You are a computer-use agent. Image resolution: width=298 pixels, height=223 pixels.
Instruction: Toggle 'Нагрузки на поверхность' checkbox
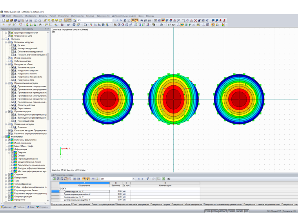pyautogui.click(x=13, y=77)
